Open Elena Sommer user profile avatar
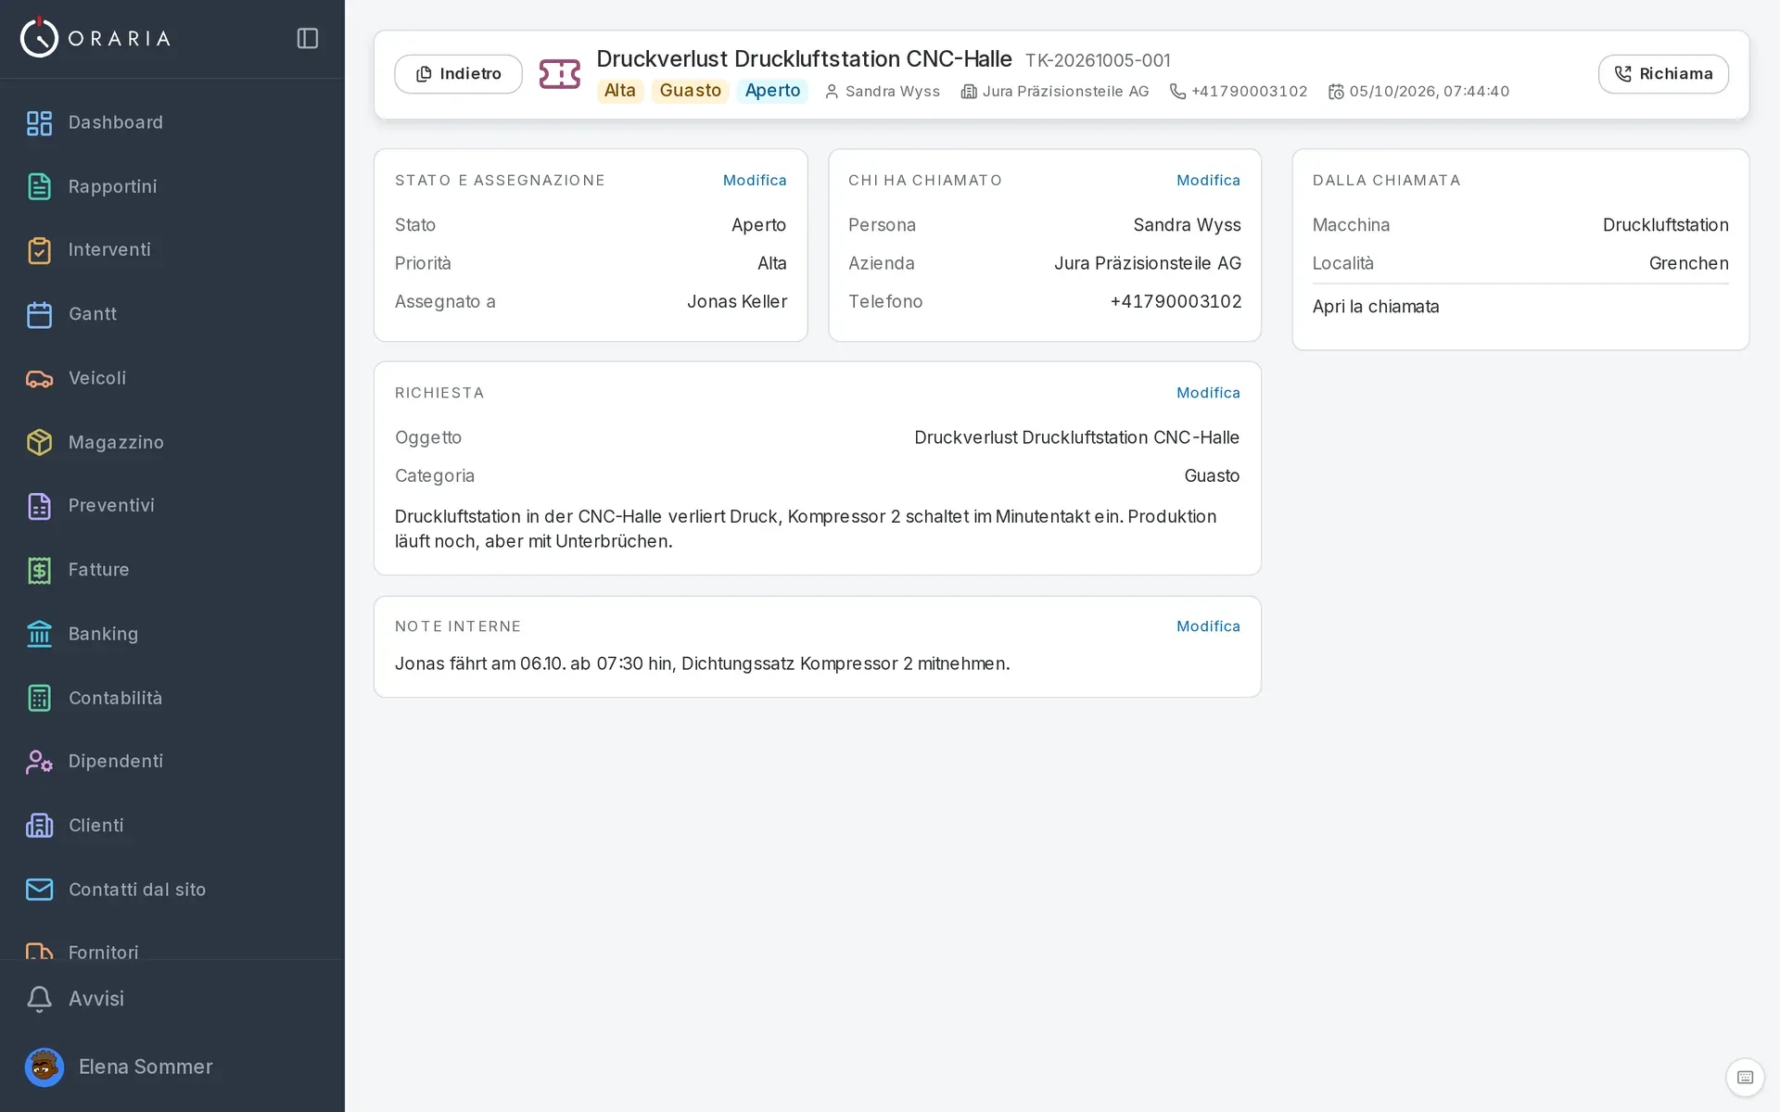 (x=44, y=1068)
